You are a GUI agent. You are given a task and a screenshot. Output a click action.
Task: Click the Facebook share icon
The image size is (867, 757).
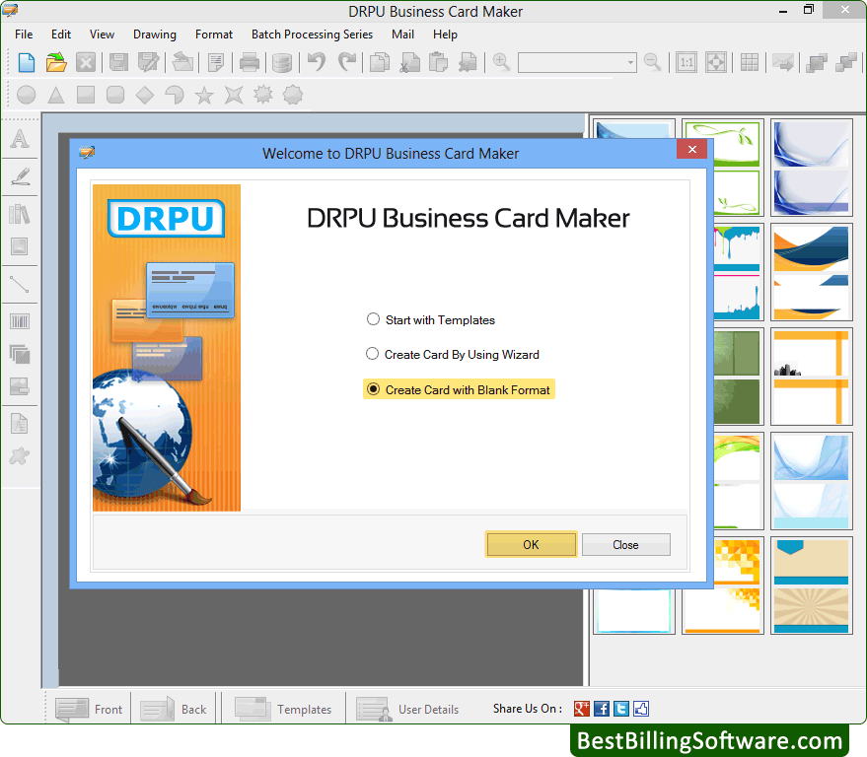pos(602,709)
